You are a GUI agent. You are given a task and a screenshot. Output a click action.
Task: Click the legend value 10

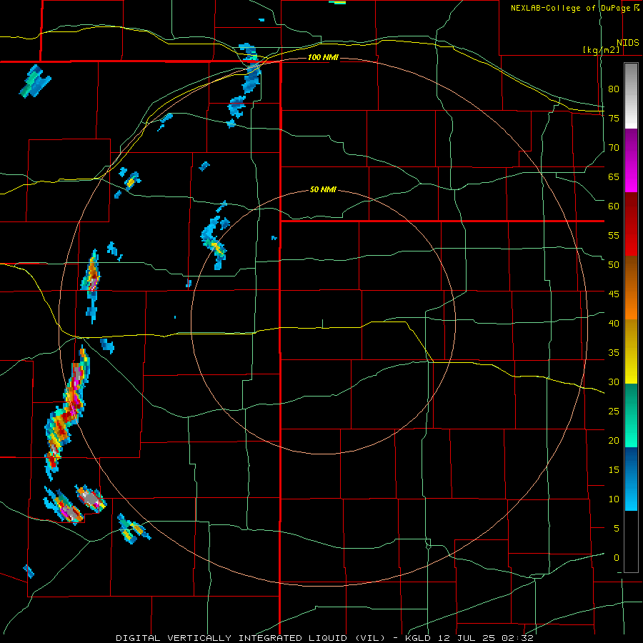[x=614, y=499]
